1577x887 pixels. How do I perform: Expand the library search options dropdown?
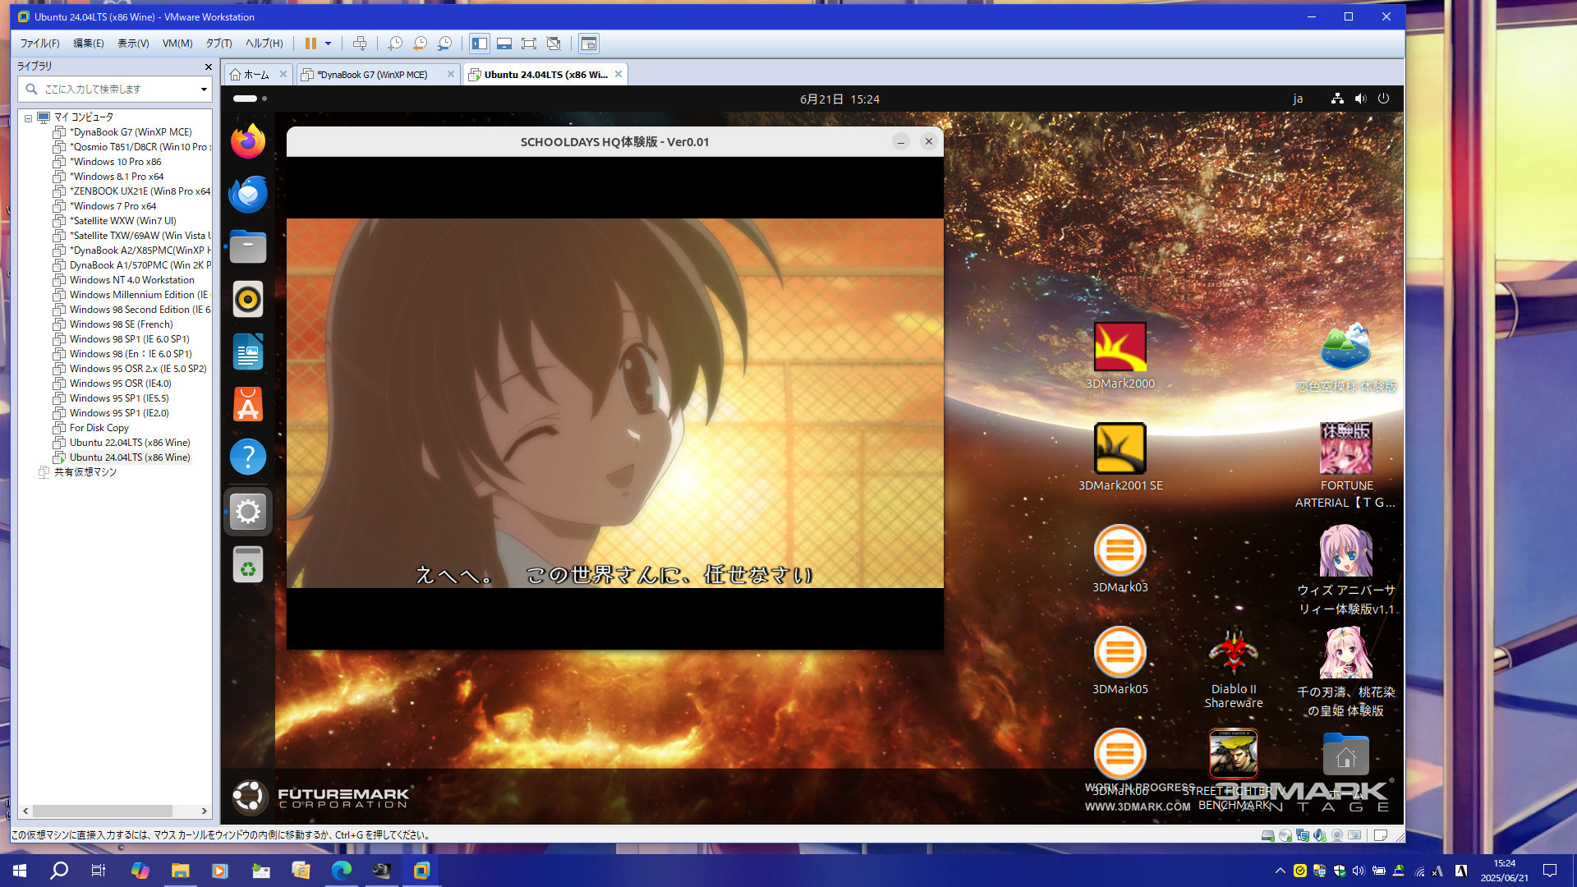point(204,89)
